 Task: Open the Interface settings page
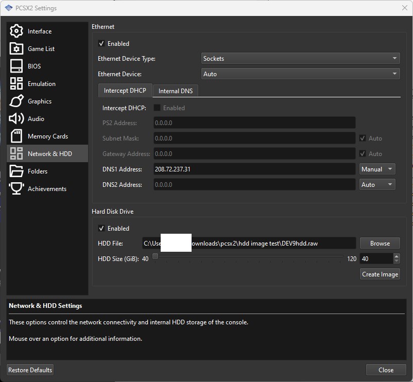pyautogui.click(x=40, y=31)
